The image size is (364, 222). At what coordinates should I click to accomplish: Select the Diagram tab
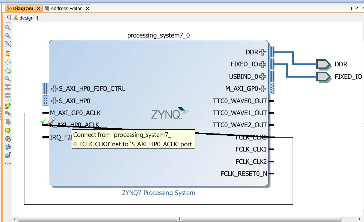click(x=21, y=8)
